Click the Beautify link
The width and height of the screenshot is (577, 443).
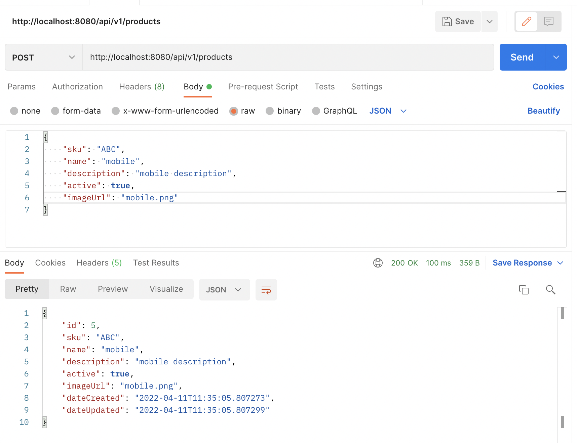coord(544,111)
